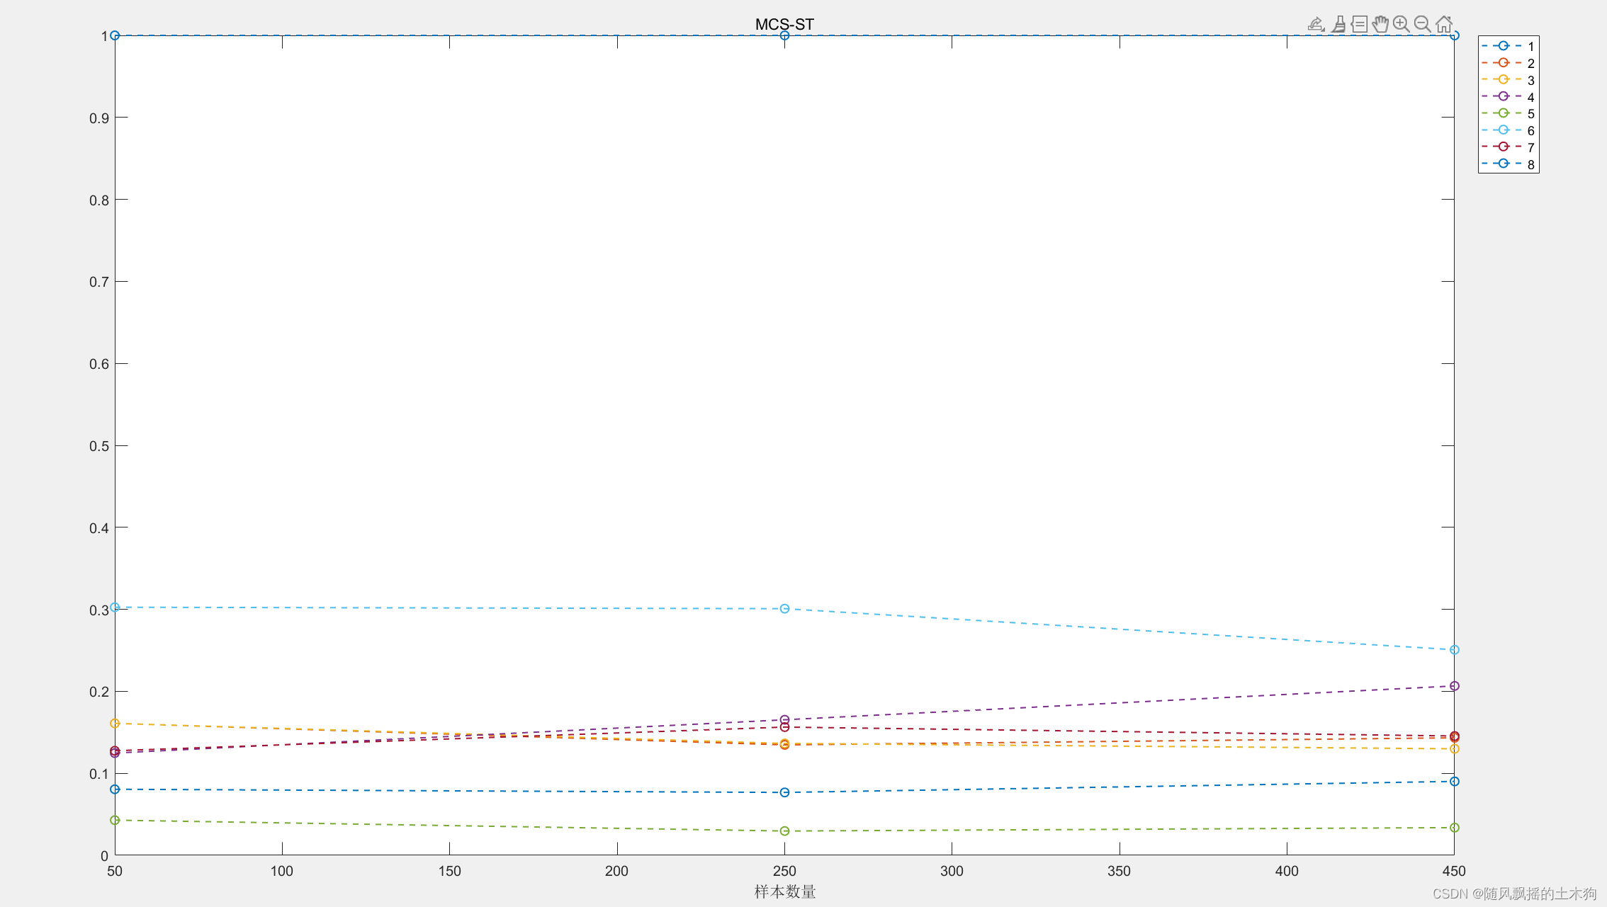Select legend entry 1
Viewport: 1607px width, 907px height.
pyautogui.click(x=1509, y=46)
